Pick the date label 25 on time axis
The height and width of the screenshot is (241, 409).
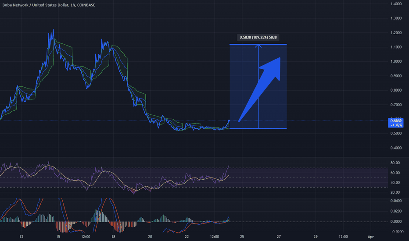click(242, 237)
